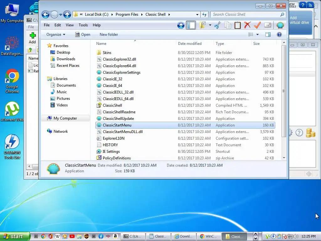This screenshot has width=321, height=241.
Task: Open More options view dropdown arrow
Action: 258,35
